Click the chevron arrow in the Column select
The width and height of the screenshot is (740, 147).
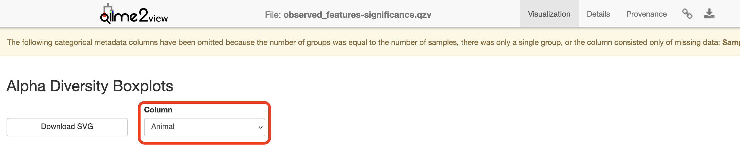pyautogui.click(x=260, y=127)
